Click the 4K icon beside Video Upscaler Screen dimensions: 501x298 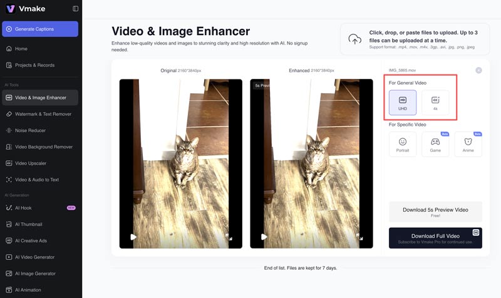point(9,163)
